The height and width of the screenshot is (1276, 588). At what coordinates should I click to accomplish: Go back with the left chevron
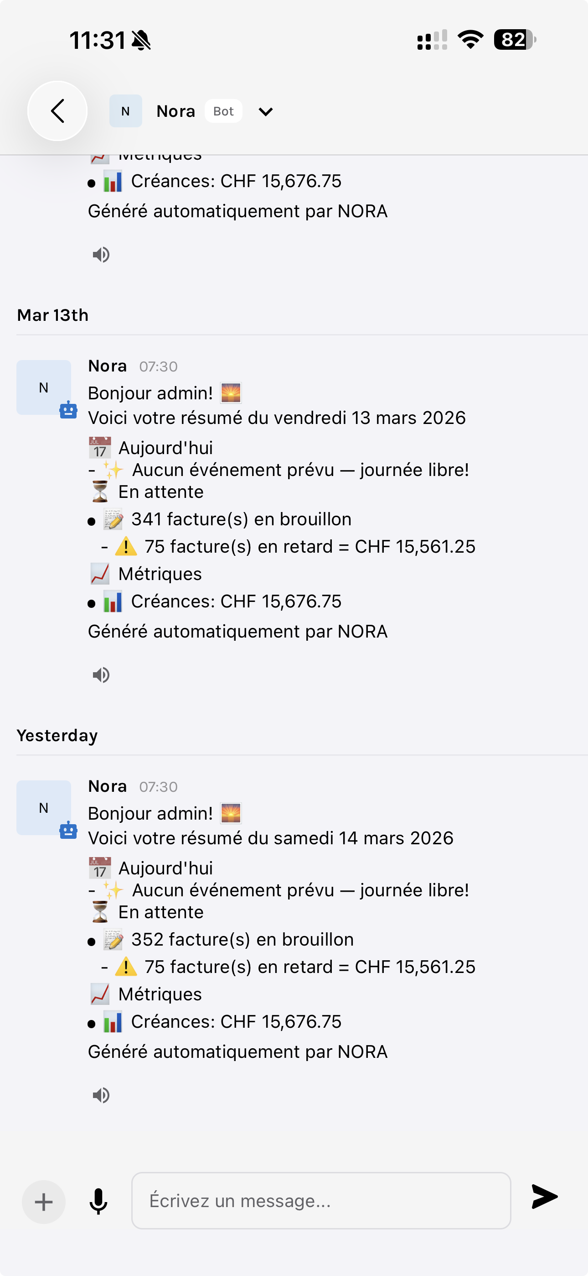coord(57,111)
